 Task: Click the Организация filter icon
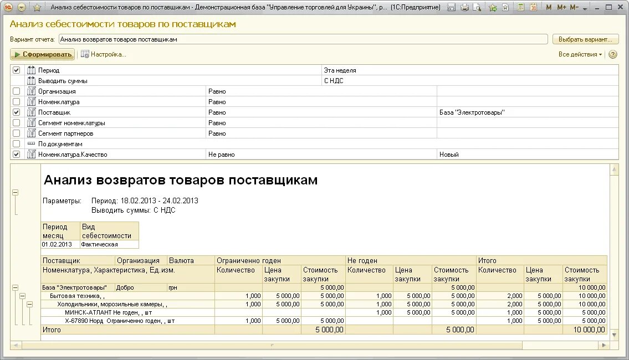click(x=31, y=91)
